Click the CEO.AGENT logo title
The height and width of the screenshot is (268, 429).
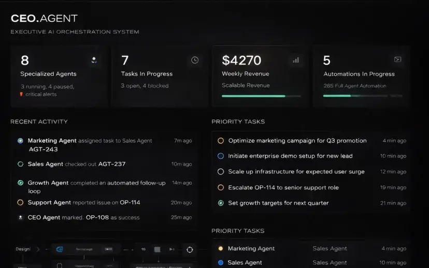[45, 18]
